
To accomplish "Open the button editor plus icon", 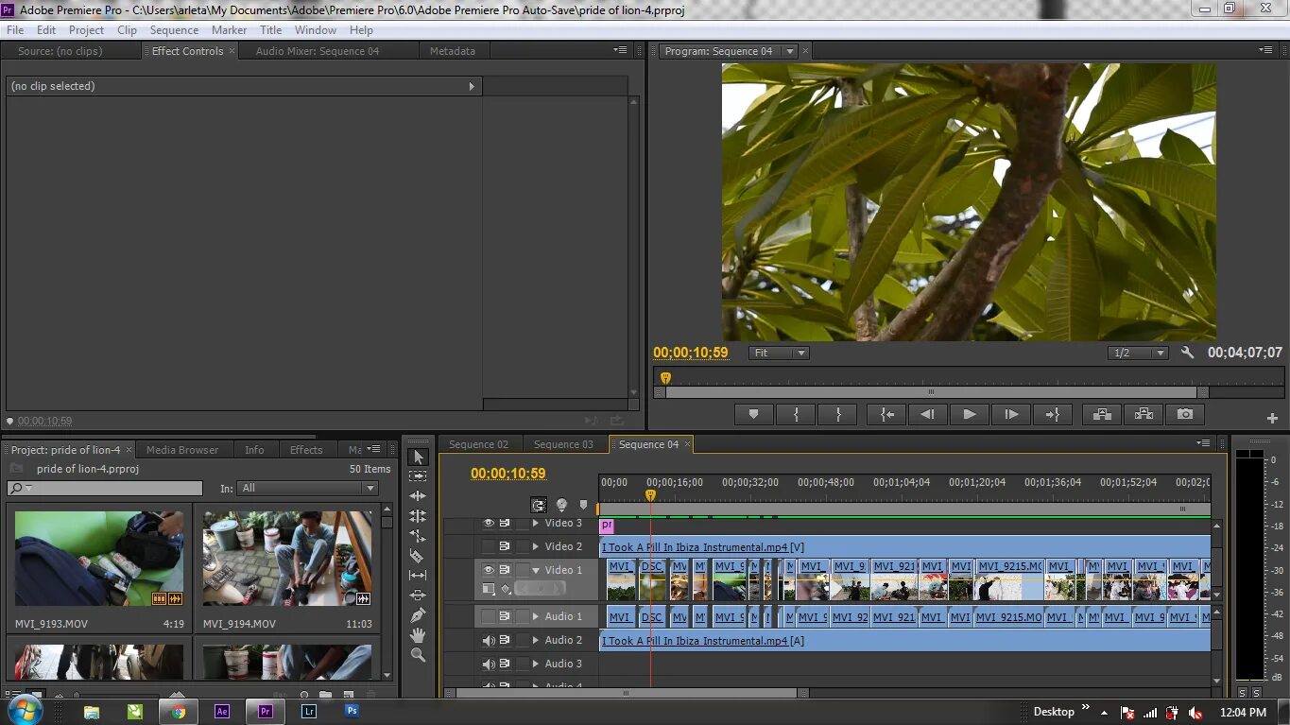I will 1272,418.
